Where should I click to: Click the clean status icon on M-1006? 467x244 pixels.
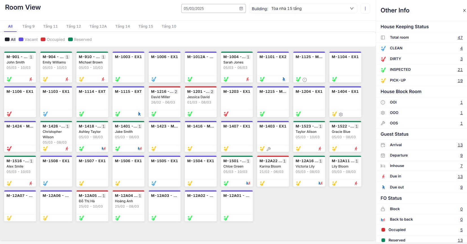click(154, 79)
